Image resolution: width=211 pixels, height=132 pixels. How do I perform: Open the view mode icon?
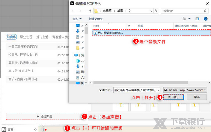pyautogui.click(x=184, y=19)
